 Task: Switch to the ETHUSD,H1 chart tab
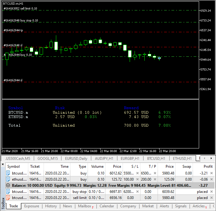click(182, 159)
